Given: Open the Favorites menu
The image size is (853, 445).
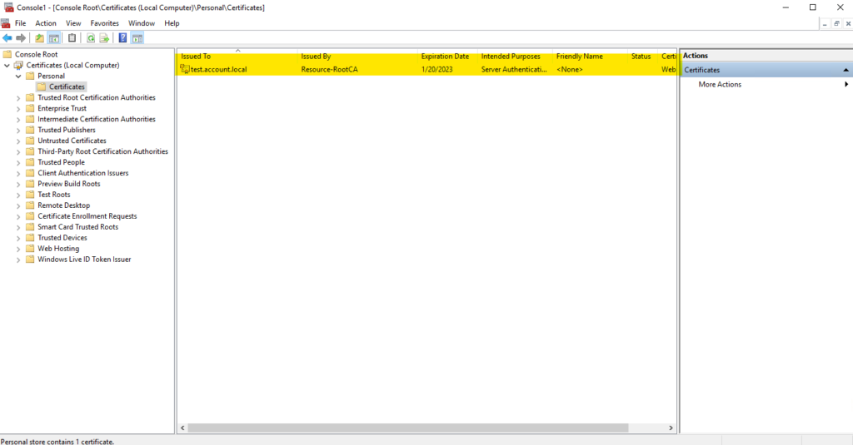Looking at the screenshot, I should pyautogui.click(x=104, y=23).
